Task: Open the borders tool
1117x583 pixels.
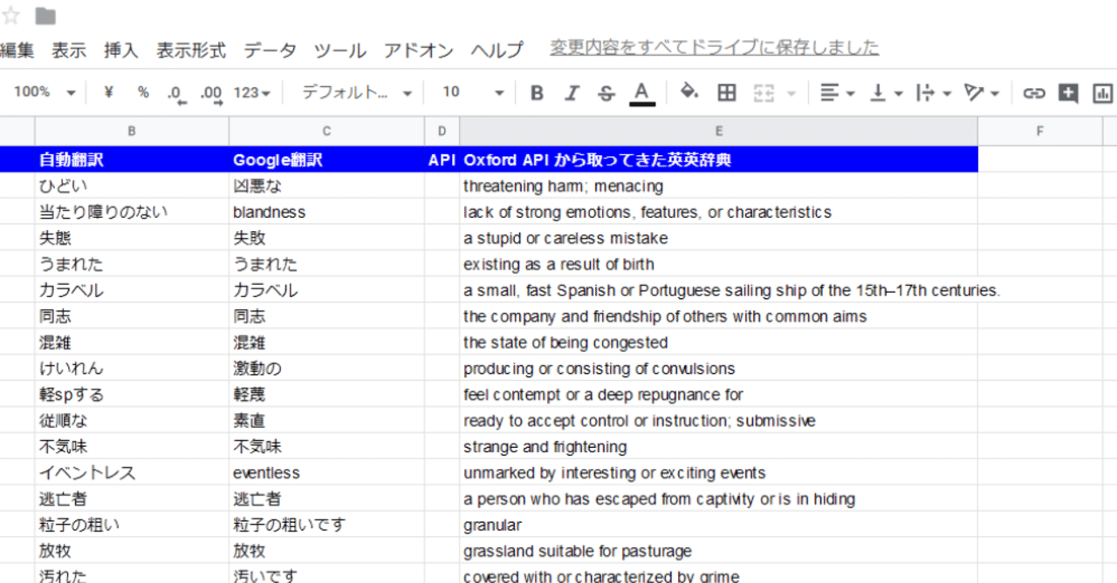Action: click(727, 92)
